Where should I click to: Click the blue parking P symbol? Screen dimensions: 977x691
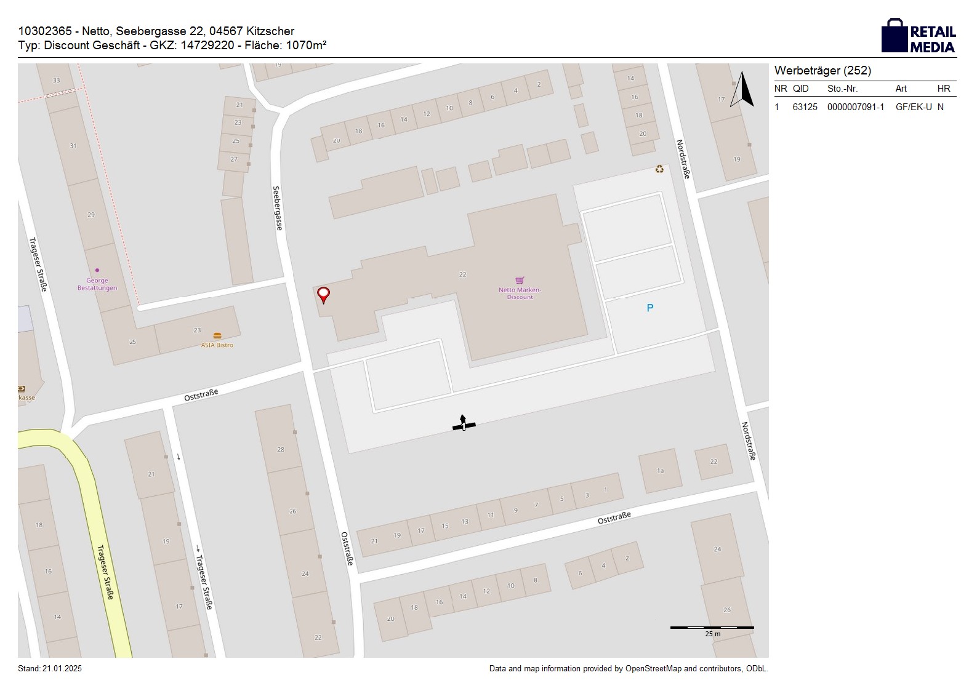point(649,308)
